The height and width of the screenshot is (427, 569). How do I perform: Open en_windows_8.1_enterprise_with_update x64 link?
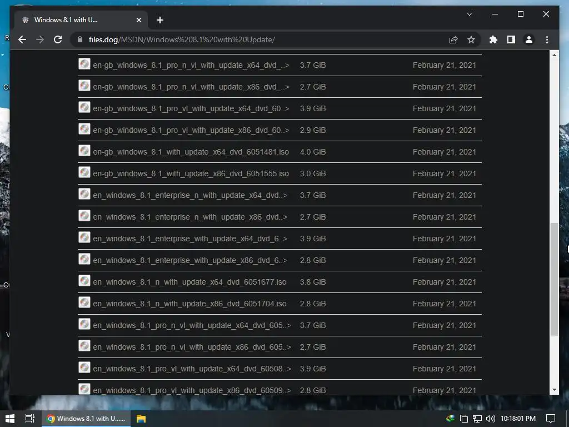click(190, 239)
